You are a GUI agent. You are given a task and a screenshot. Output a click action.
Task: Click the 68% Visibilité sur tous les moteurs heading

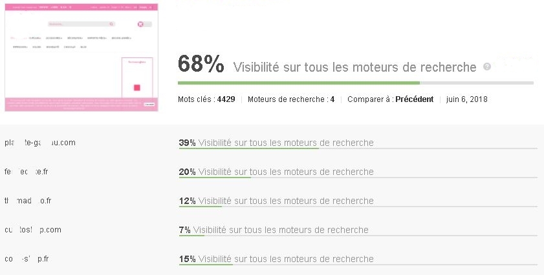(x=327, y=65)
